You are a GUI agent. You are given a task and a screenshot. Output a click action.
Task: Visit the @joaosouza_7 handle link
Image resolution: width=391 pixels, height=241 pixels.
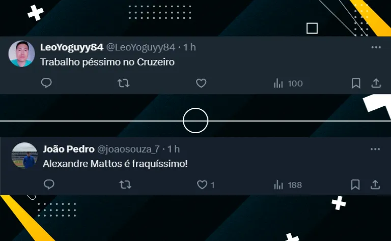point(128,149)
